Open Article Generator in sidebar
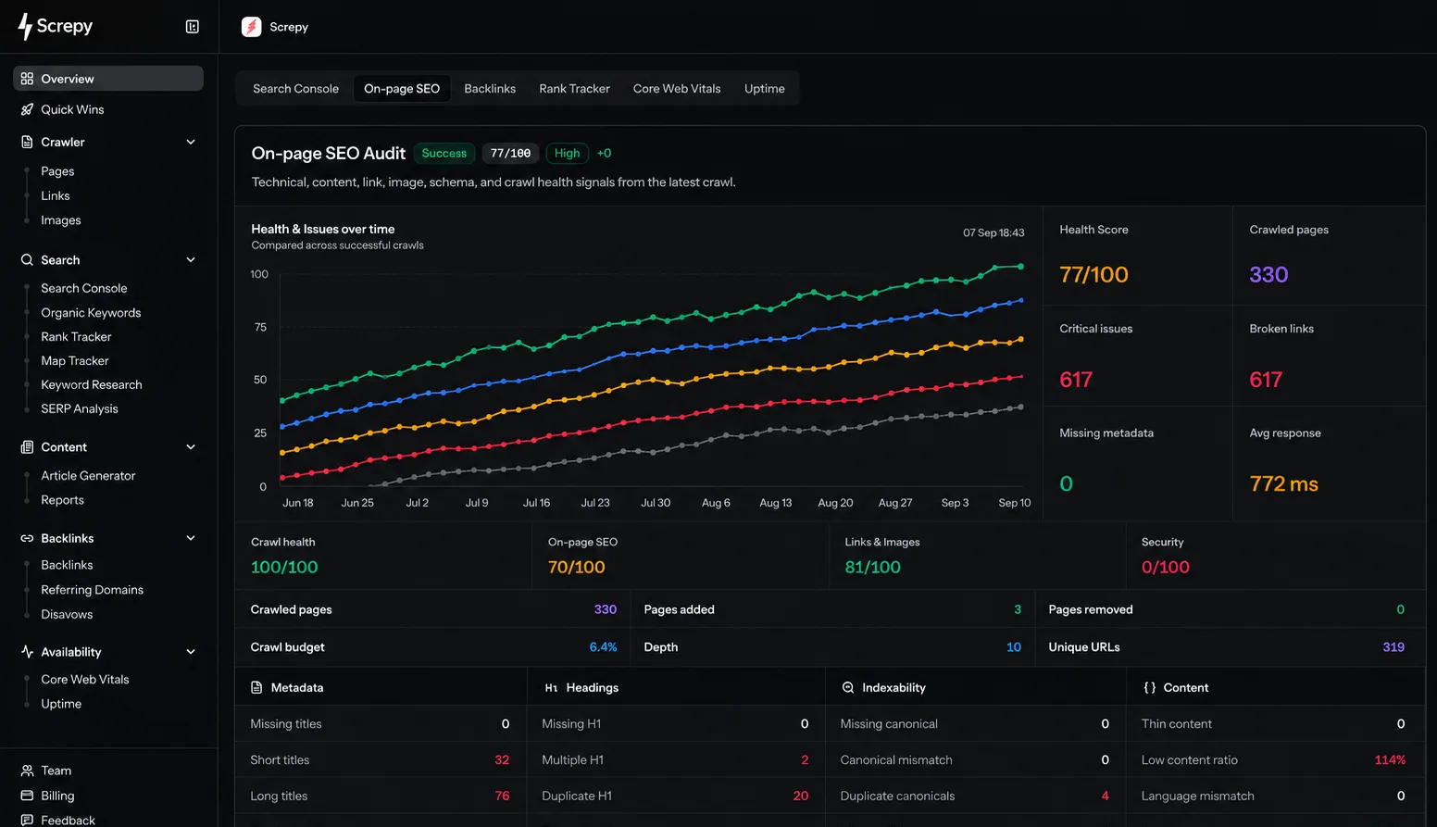This screenshot has width=1437, height=827. click(x=88, y=476)
